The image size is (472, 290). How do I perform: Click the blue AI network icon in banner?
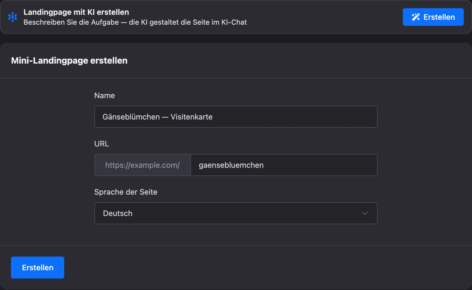(x=13, y=17)
